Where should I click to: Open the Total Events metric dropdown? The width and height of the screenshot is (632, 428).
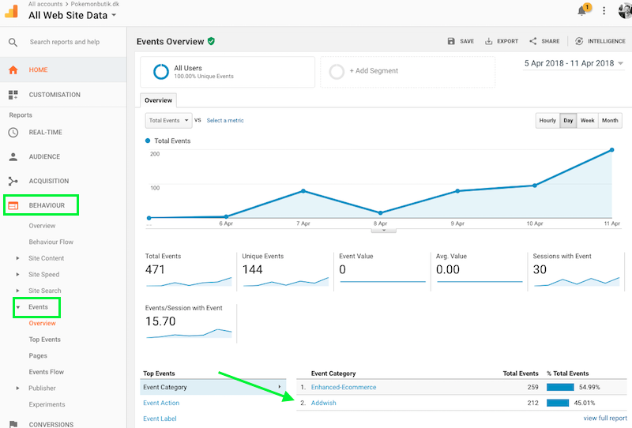(169, 121)
